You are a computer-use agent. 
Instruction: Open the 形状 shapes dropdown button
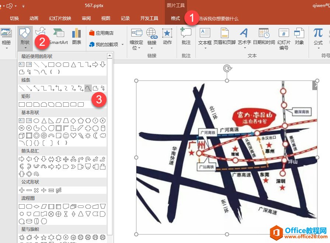[25, 38]
